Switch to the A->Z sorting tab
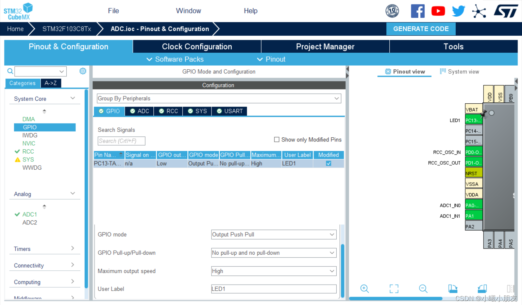This screenshot has height=305, width=522. coord(51,83)
